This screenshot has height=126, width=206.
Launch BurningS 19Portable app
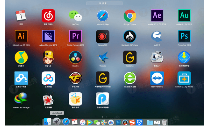(130, 36)
